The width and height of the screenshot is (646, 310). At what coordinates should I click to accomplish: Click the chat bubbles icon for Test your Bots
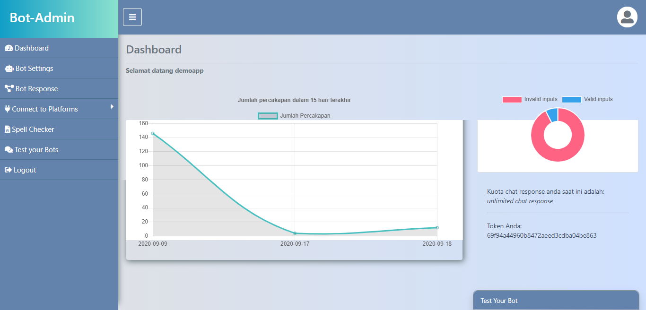[9, 150]
